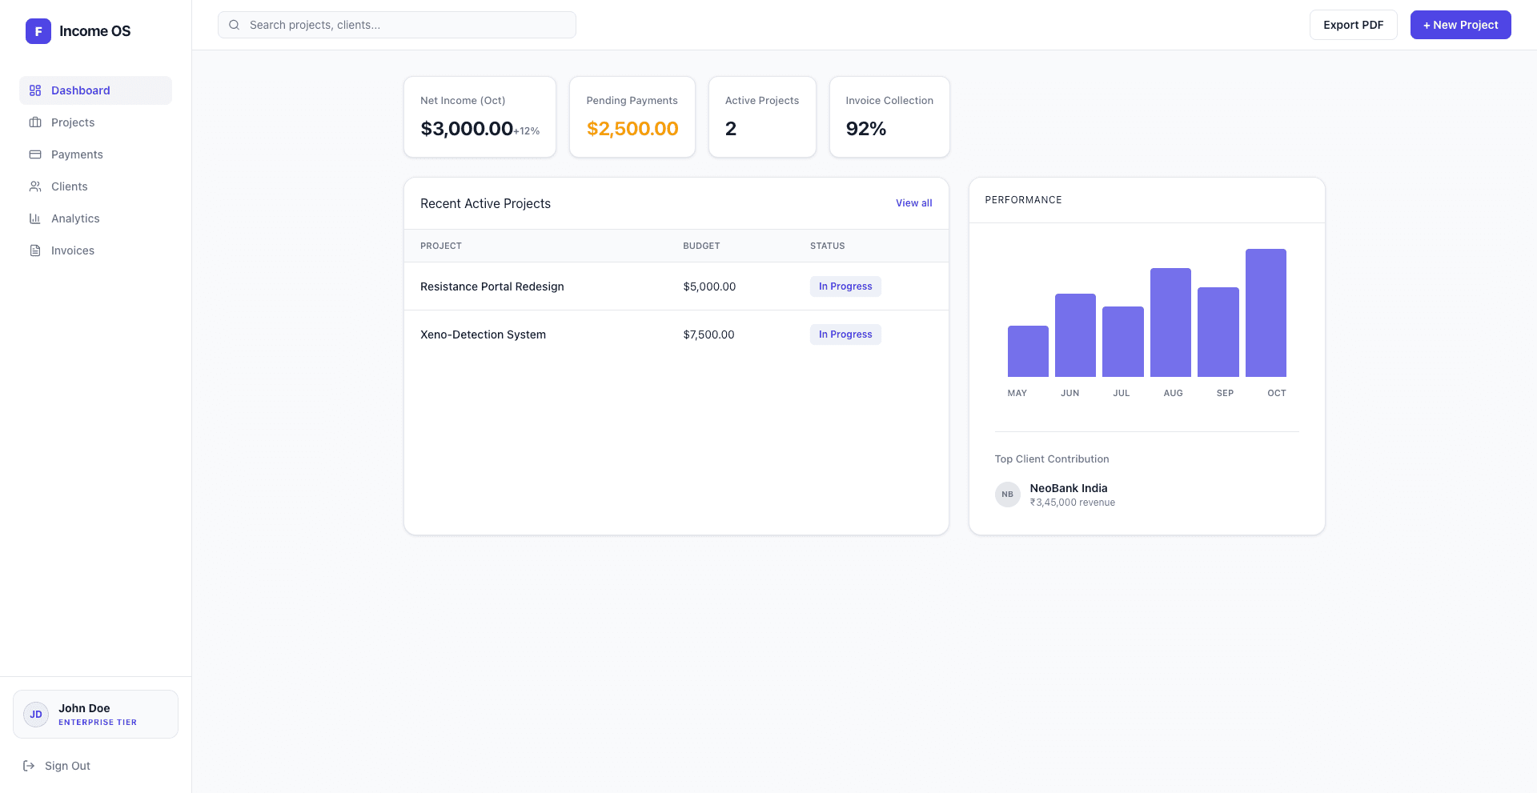Select the SEP bar in the chart

[1218, 332]
